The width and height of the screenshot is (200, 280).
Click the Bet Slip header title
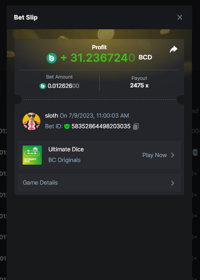pos(26,17)
